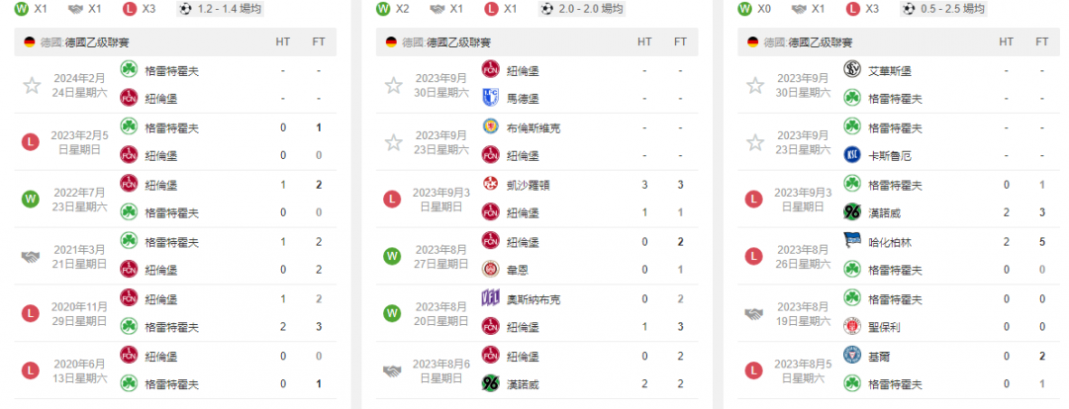
Task: Click the 凱沙羅頓 team crest icon
Action: pos(491,184)
